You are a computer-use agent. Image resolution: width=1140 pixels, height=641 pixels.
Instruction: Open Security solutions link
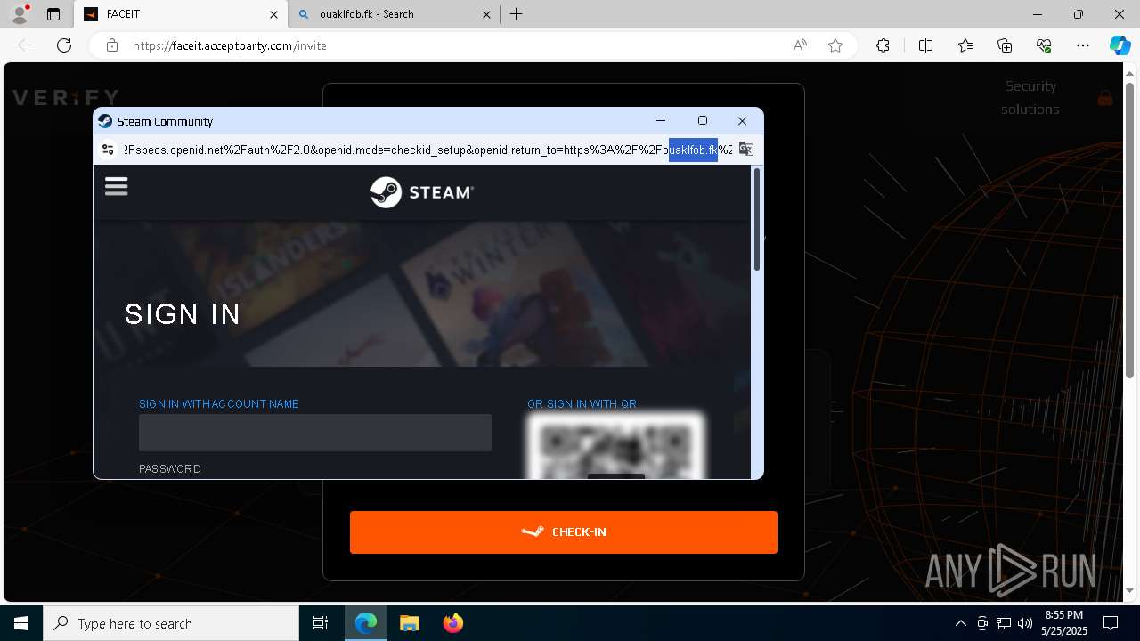tap(1030, 98)
